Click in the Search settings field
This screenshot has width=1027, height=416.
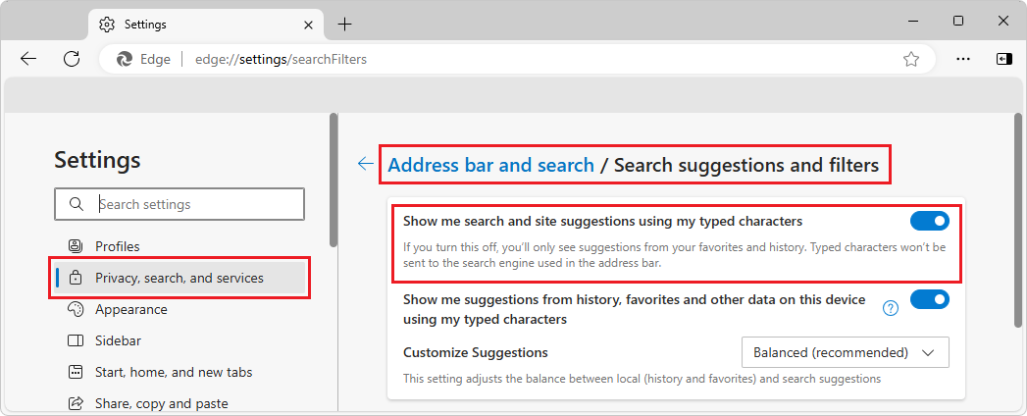[180, 204]
